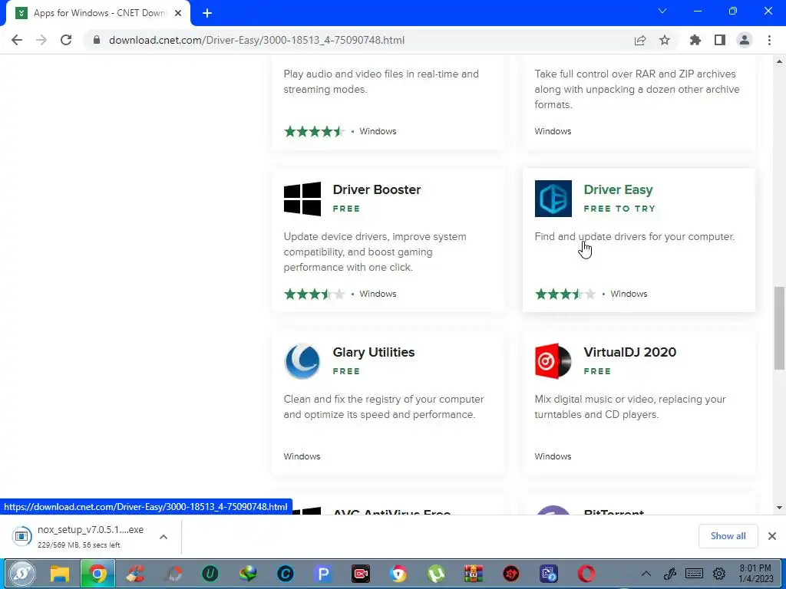The width and height of the screenshot is (786, 589).
Task: Click nox_setup download file icon
Action: tap(21, 536)
